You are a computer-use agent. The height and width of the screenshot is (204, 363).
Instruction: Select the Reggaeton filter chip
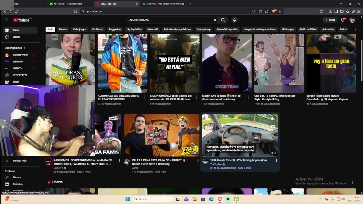click(115, 29)
